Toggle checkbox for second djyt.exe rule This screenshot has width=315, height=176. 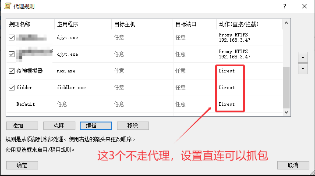point(12,54)
